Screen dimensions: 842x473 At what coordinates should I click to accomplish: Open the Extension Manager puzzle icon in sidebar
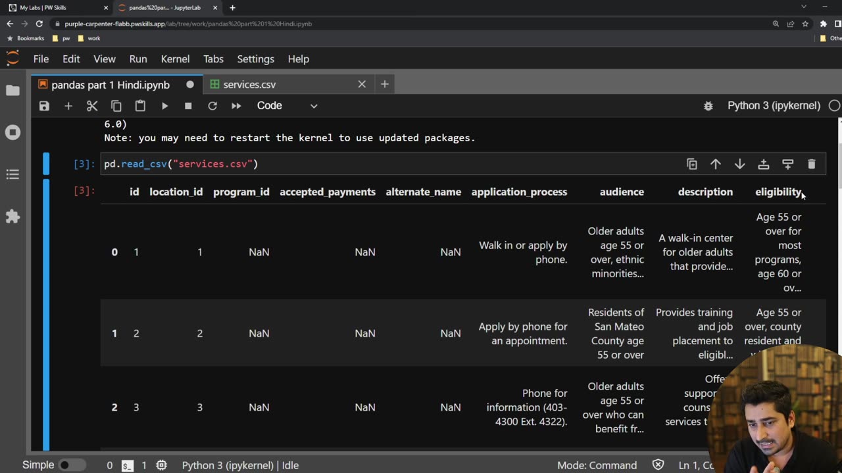[12, 217]
